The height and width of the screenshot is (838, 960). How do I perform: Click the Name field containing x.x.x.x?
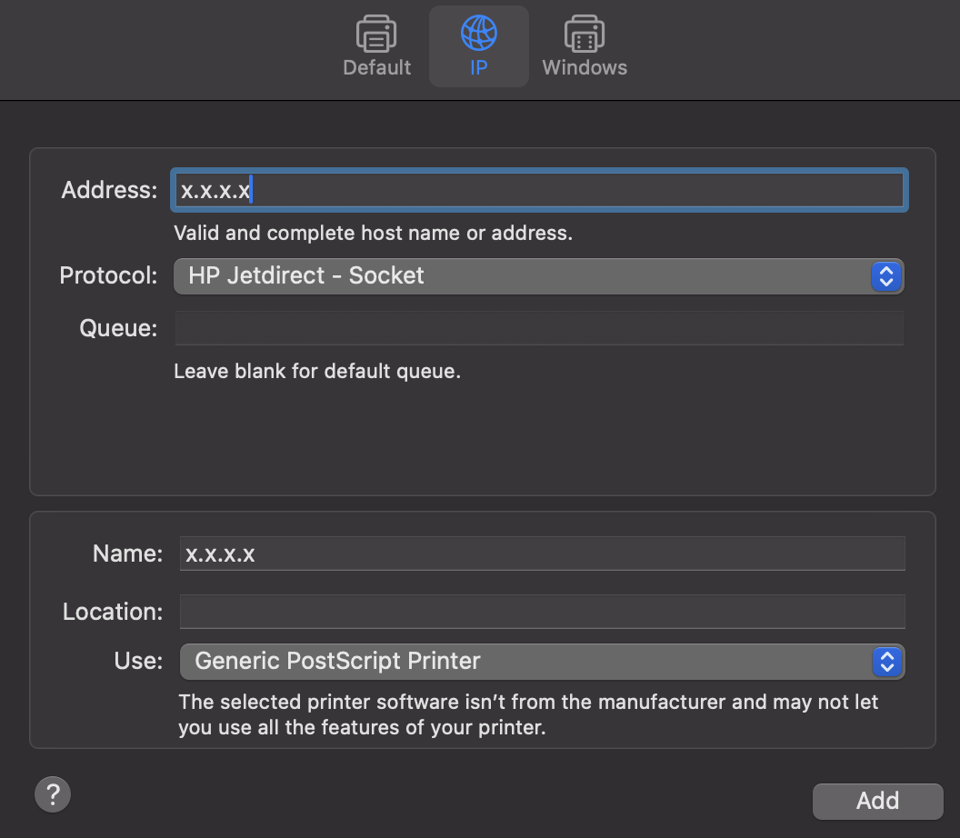[542, 554]
